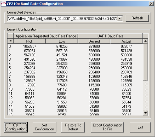Select High value 117028
The width and height of the screenshot is (155, 137).
pos(30,85)
